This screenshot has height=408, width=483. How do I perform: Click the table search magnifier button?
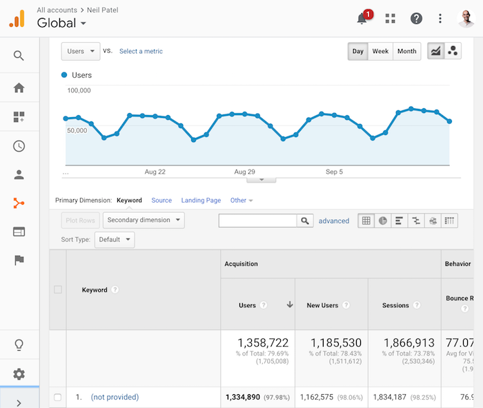305,221
